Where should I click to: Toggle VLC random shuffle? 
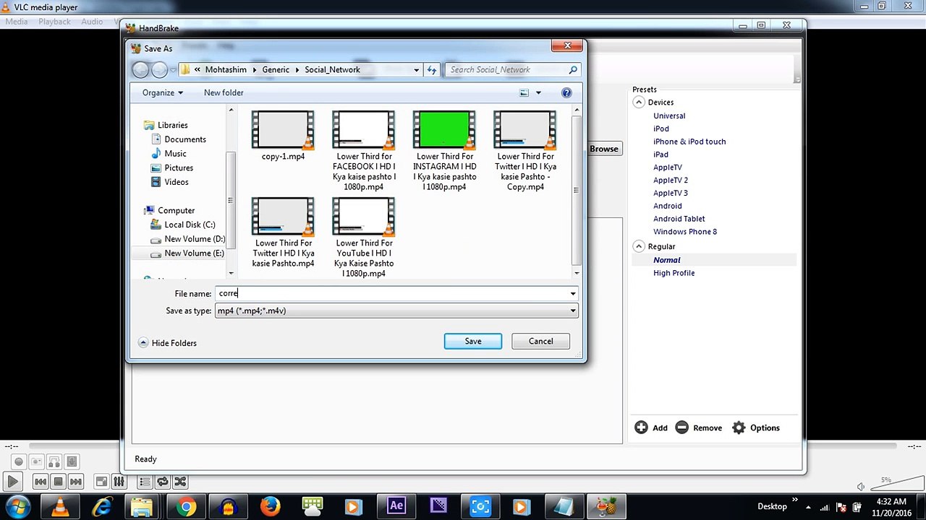(x=180, y=482)
